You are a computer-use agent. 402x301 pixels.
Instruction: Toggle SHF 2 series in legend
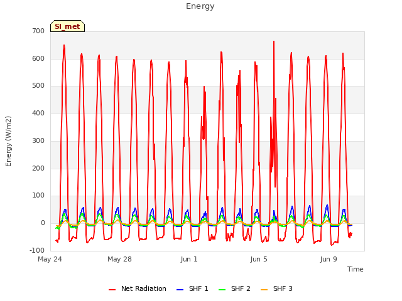point(234,288)
